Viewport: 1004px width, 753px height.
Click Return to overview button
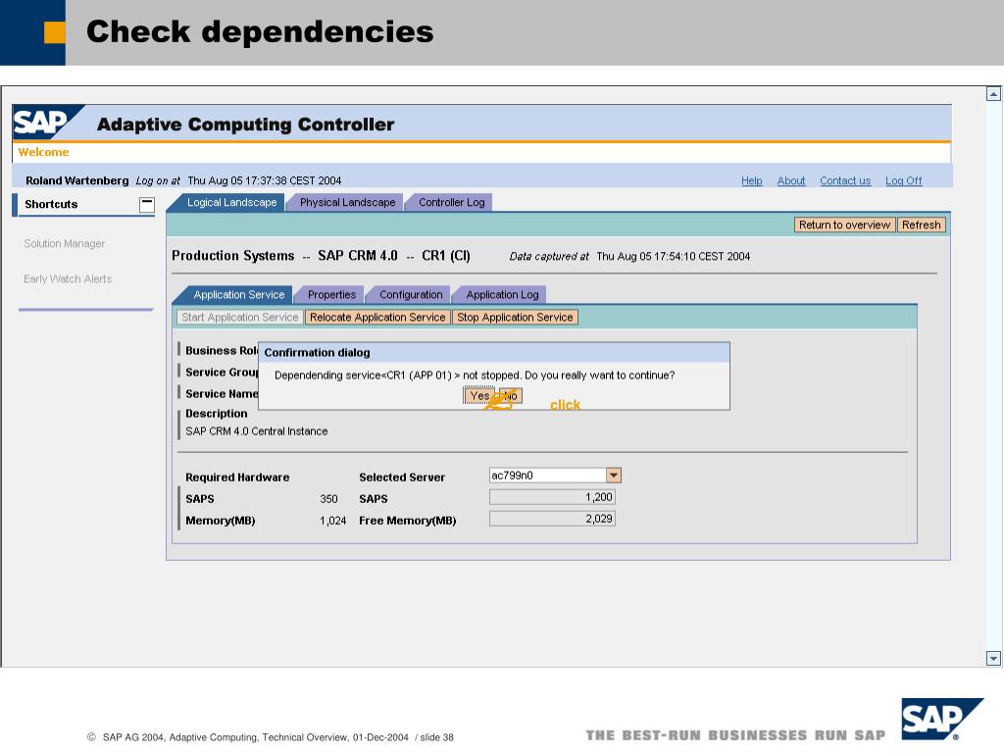(844, 225)
